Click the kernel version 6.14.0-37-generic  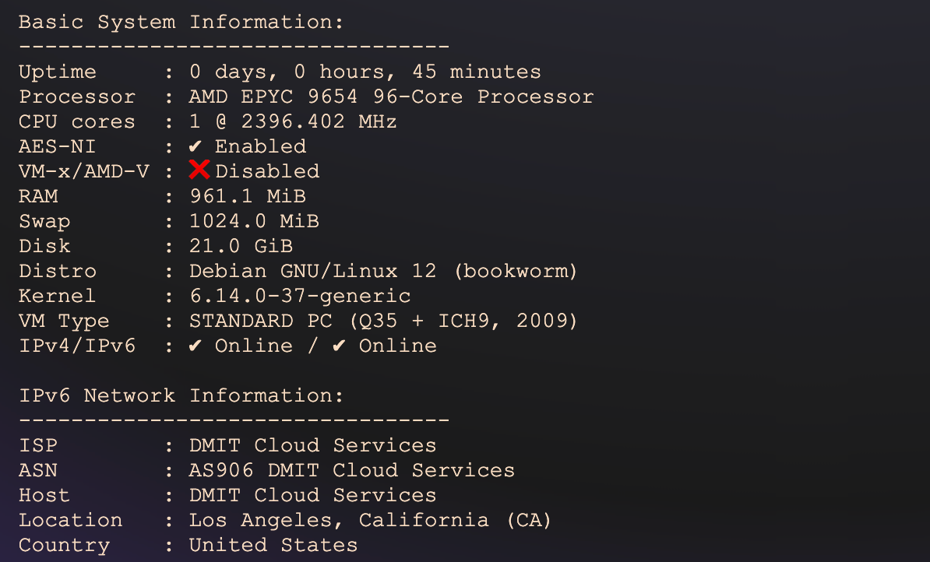[300, 296]
